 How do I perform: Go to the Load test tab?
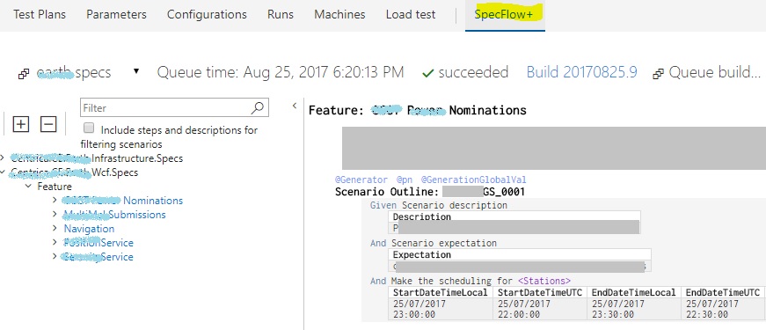coord(411,15)
